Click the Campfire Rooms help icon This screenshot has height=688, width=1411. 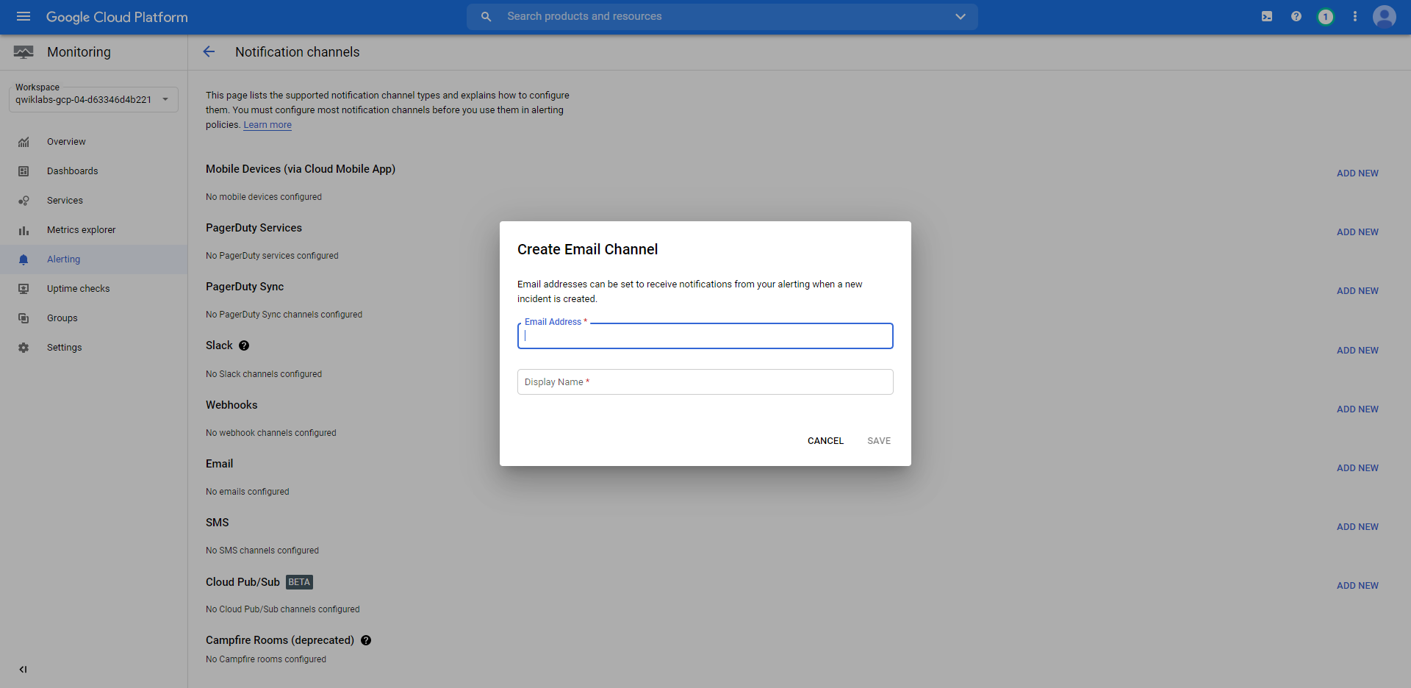pyautogui.click(x=366, y=640)
